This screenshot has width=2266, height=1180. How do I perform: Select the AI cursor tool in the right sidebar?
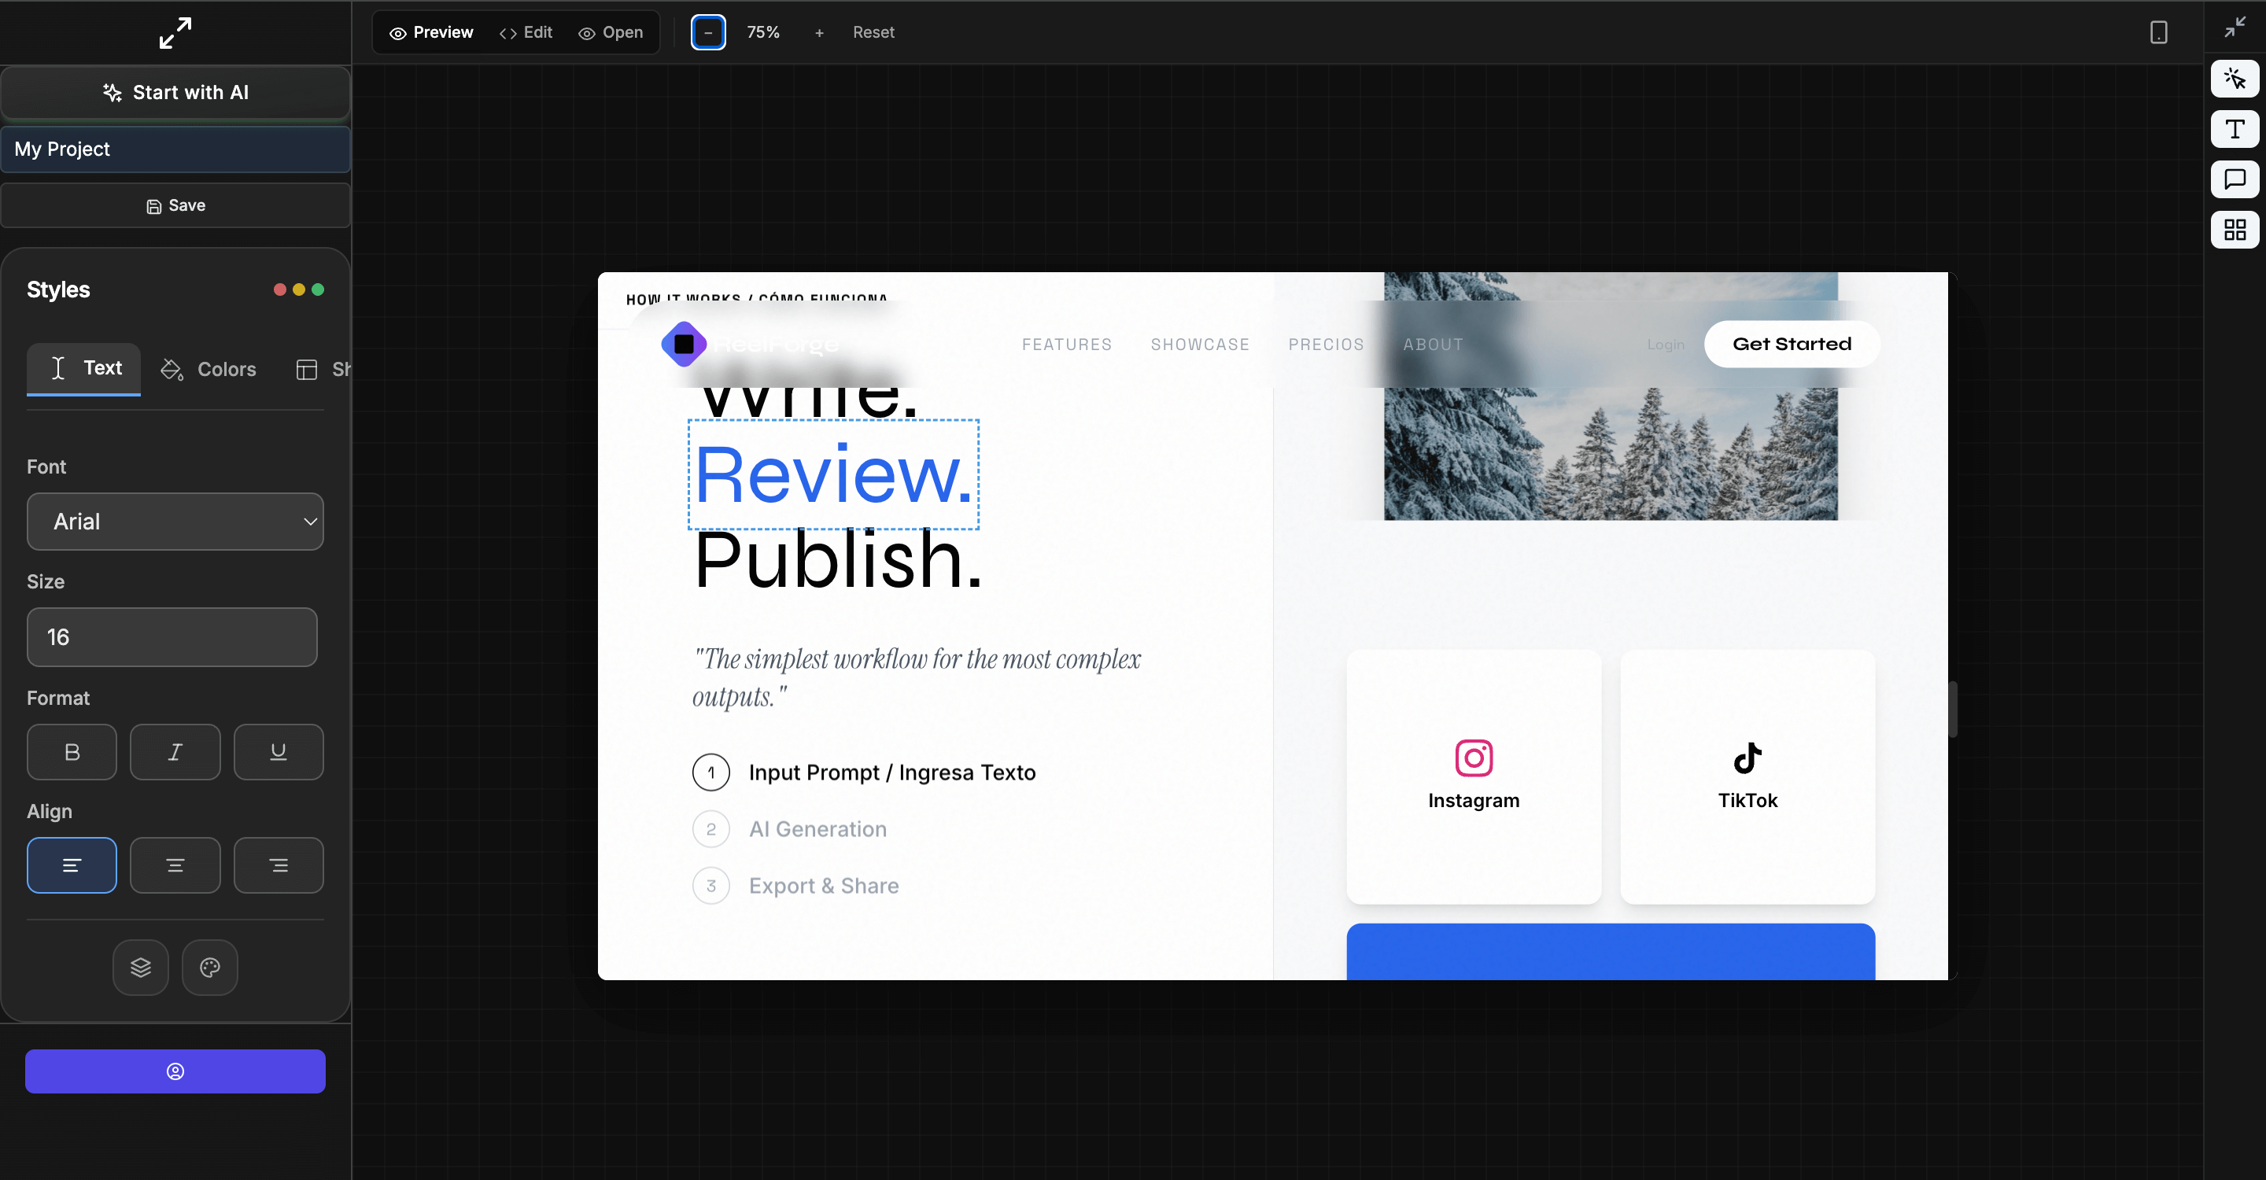pos(2235,78)
